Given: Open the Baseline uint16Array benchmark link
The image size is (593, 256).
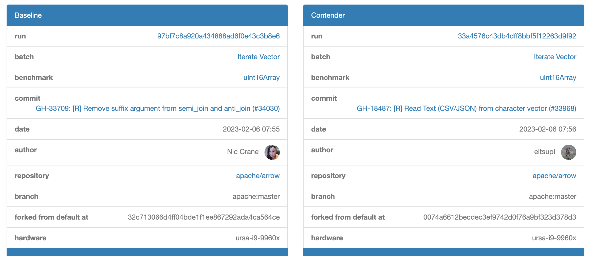Looking at the screenshot, I should pyautogui.click(x=261, y=78).
